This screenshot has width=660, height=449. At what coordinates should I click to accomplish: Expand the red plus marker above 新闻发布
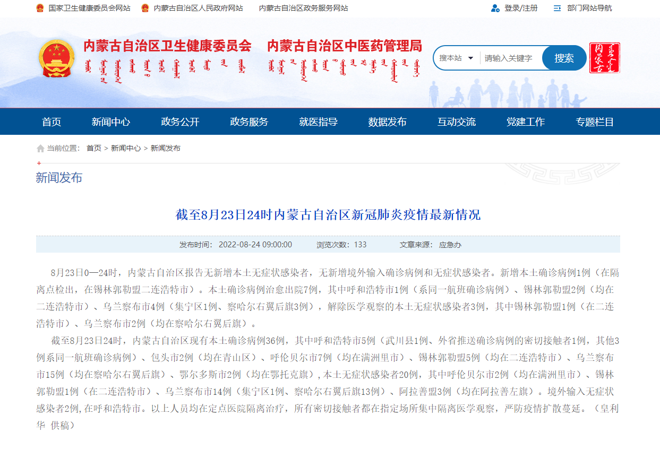point(38,163)
